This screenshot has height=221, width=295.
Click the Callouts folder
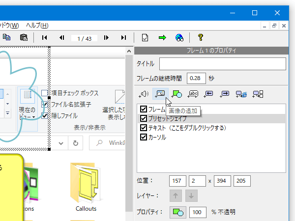(x=86, y=187)
